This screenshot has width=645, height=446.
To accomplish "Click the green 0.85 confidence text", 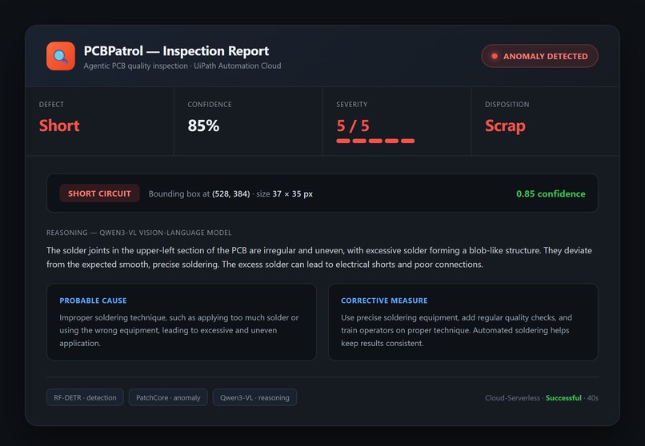I will point(551,194).
